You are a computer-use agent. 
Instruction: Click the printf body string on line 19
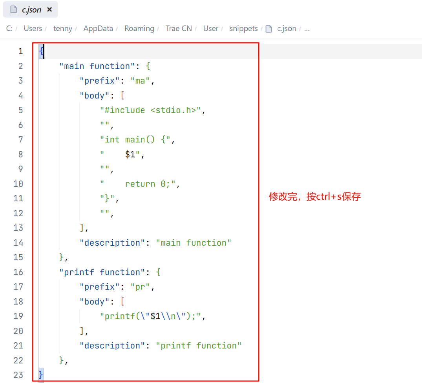[x=150, y=316]
